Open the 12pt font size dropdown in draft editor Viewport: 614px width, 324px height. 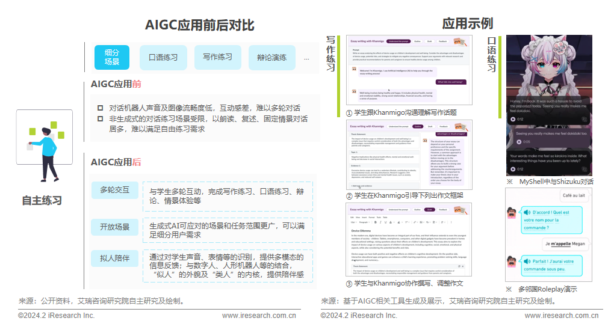pos(353,222)
